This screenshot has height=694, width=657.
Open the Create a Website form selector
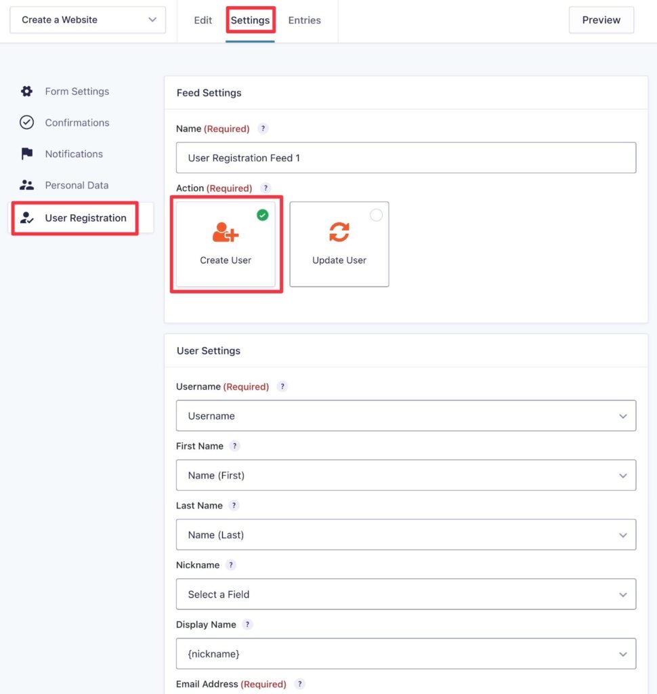pyautogui.click(x=87, y=20)
